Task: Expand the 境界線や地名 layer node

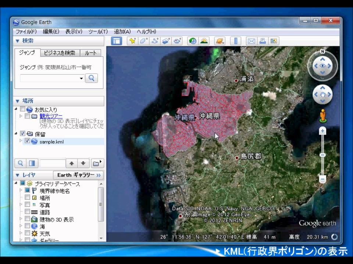Action: pos(21,190)
